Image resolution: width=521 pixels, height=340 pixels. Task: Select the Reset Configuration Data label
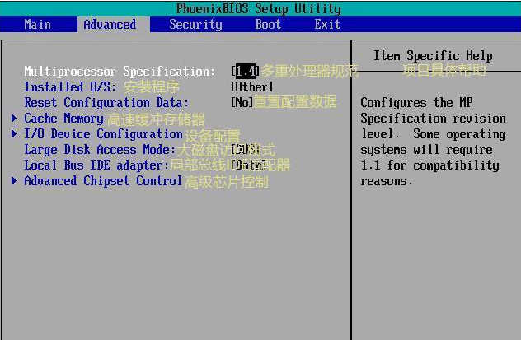pyautogui.click(x=106, y=103)
